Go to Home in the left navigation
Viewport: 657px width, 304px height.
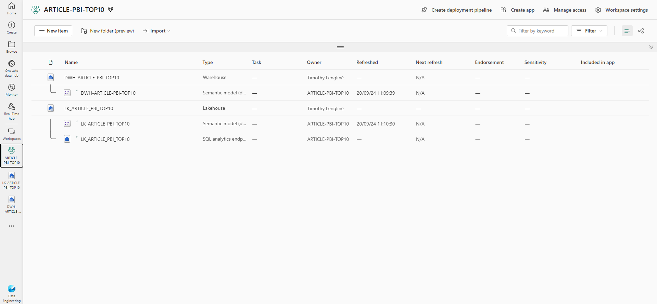[x=12, y=9]
